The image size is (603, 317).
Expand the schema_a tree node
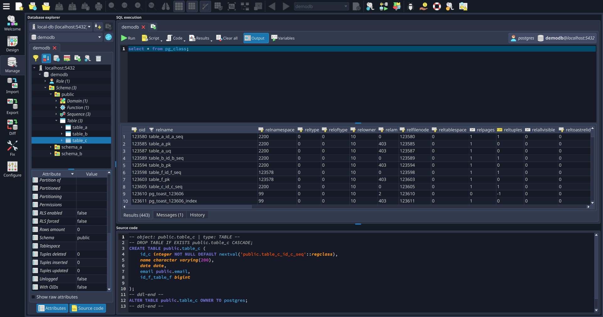point(51,147)
